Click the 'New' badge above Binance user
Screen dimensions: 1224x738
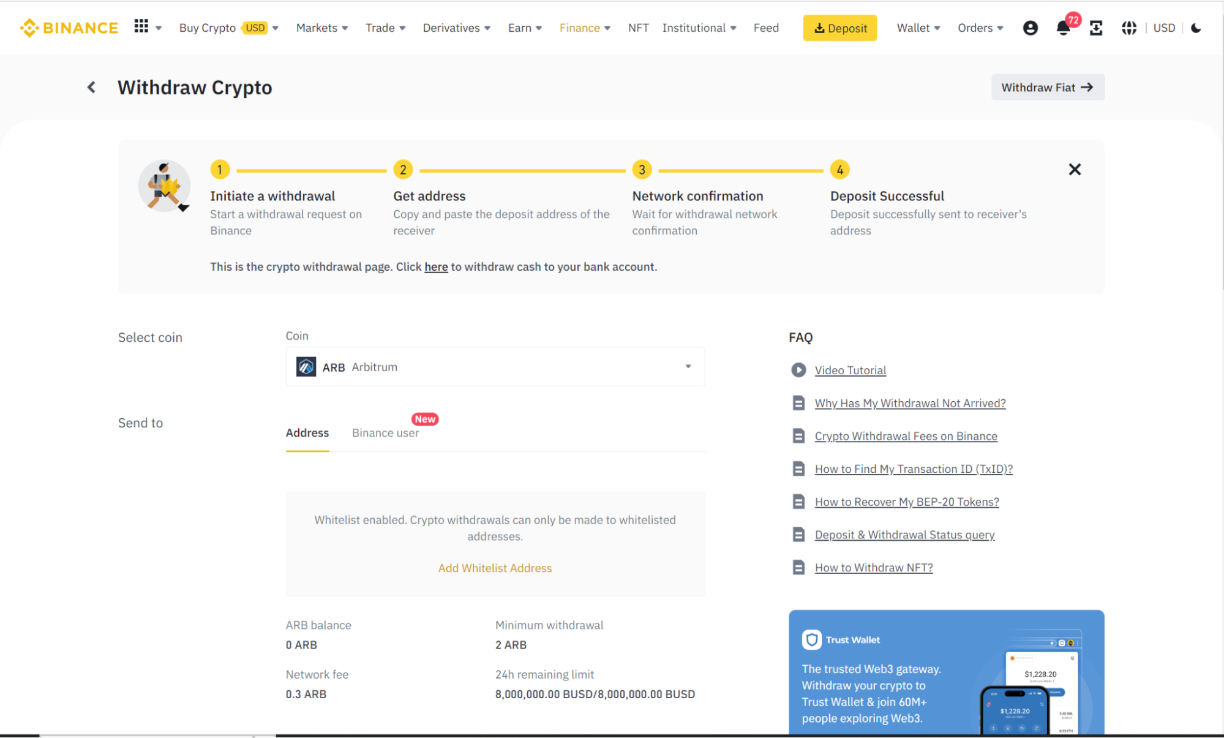(x=425, y=419)
